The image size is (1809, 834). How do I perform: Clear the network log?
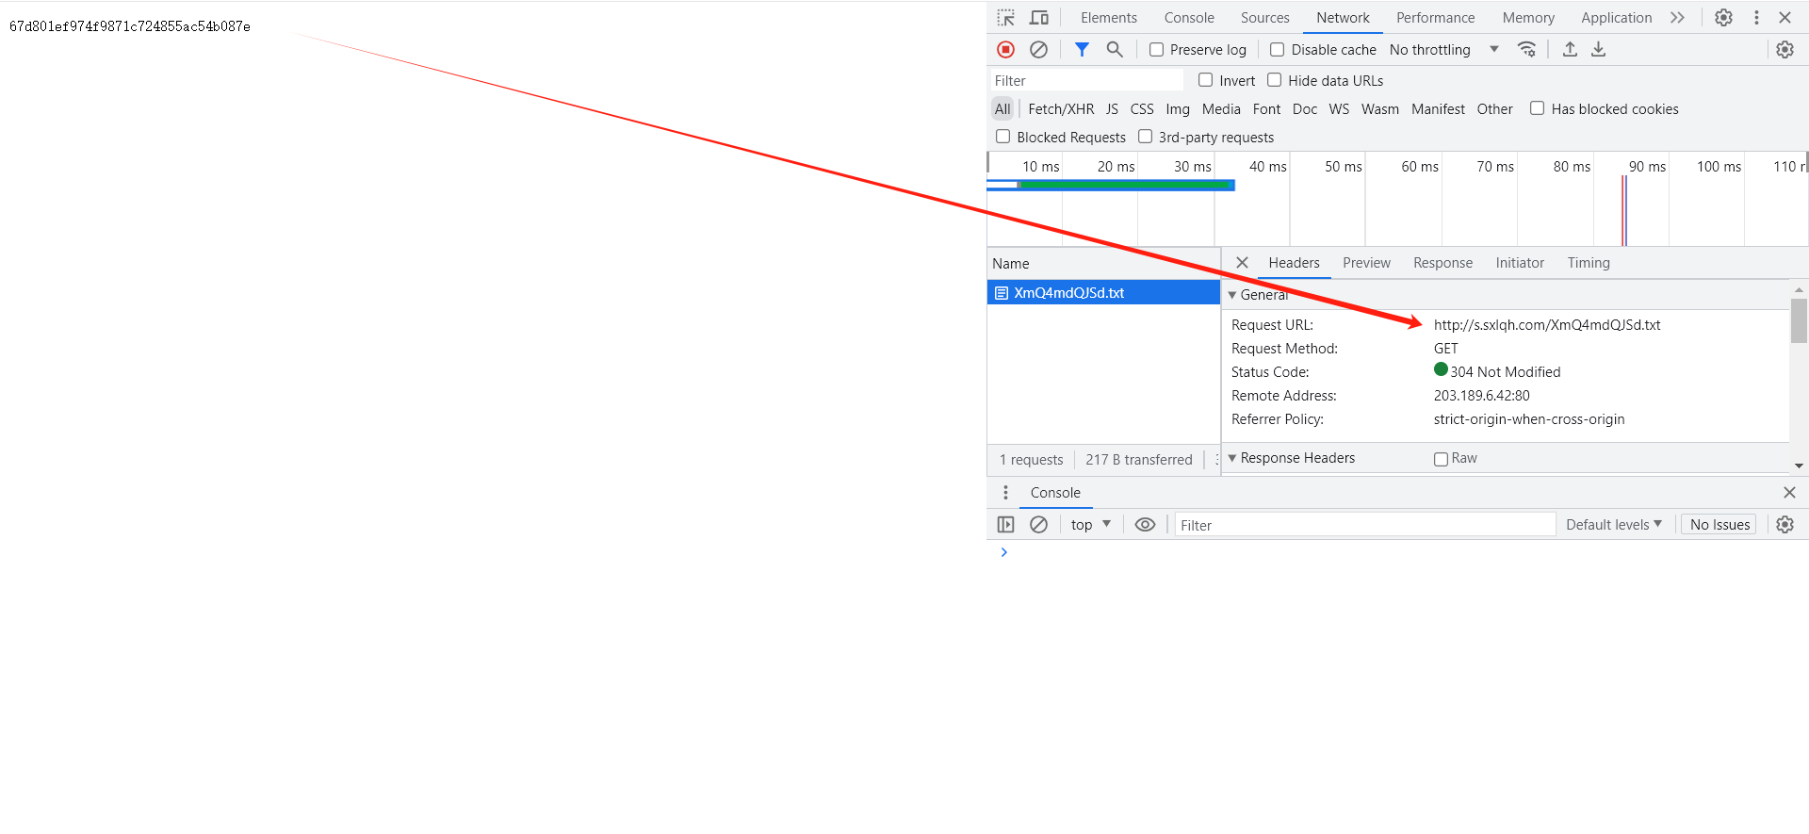tap(1038, 50)
